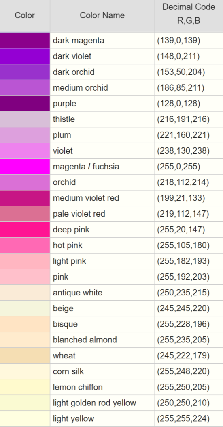The height and width of the screenshot is (427, 223).
Task: Select the antique white name cell
Action: coord(102,293)
